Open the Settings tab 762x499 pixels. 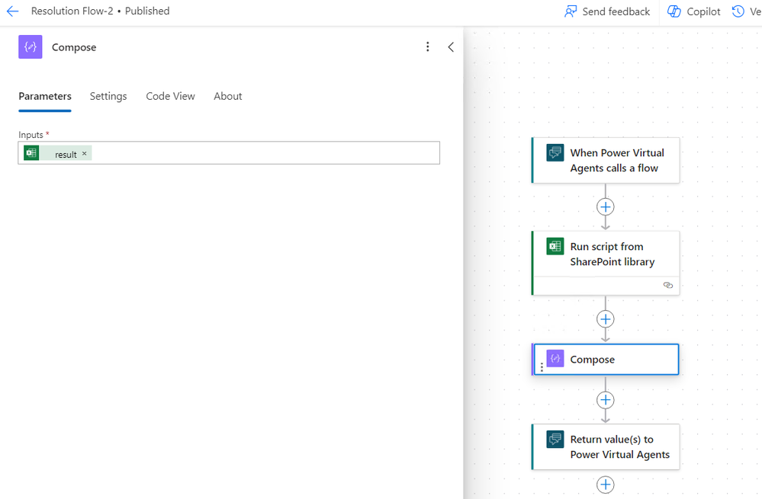[x=108, y=96]
